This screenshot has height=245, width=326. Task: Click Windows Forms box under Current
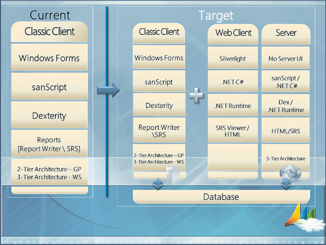49,57
